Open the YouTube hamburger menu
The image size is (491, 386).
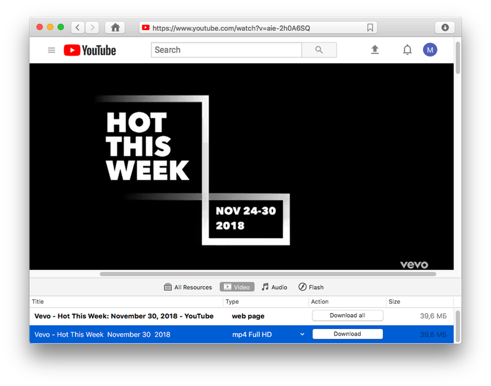point(52,50)
